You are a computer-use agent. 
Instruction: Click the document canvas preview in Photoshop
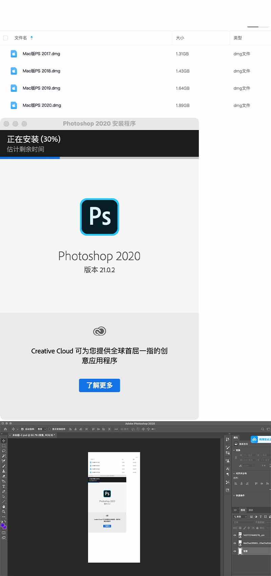click(x=114, y=507)
